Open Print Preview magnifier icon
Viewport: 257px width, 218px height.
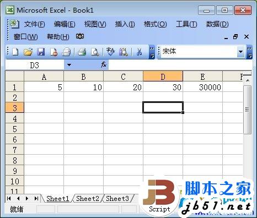pos(95,52)
